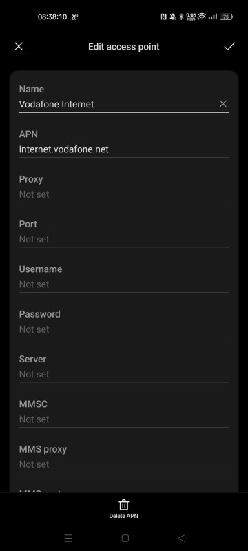Set the Password field
This screenshot has height=551, width=248.
click(123, 323)
